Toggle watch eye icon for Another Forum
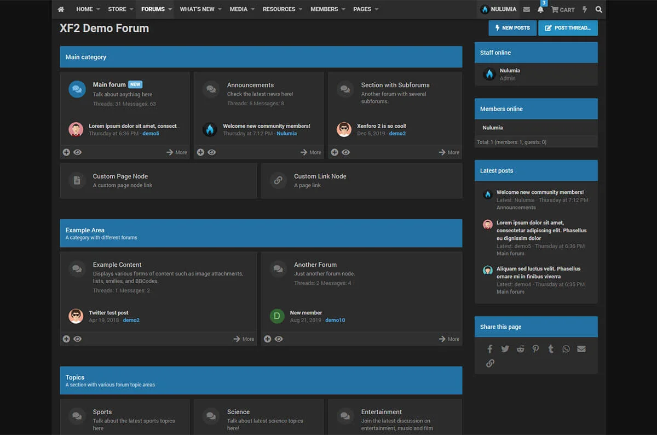 279,339
